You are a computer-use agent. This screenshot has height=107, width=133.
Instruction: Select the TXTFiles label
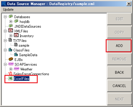point(20,41)
